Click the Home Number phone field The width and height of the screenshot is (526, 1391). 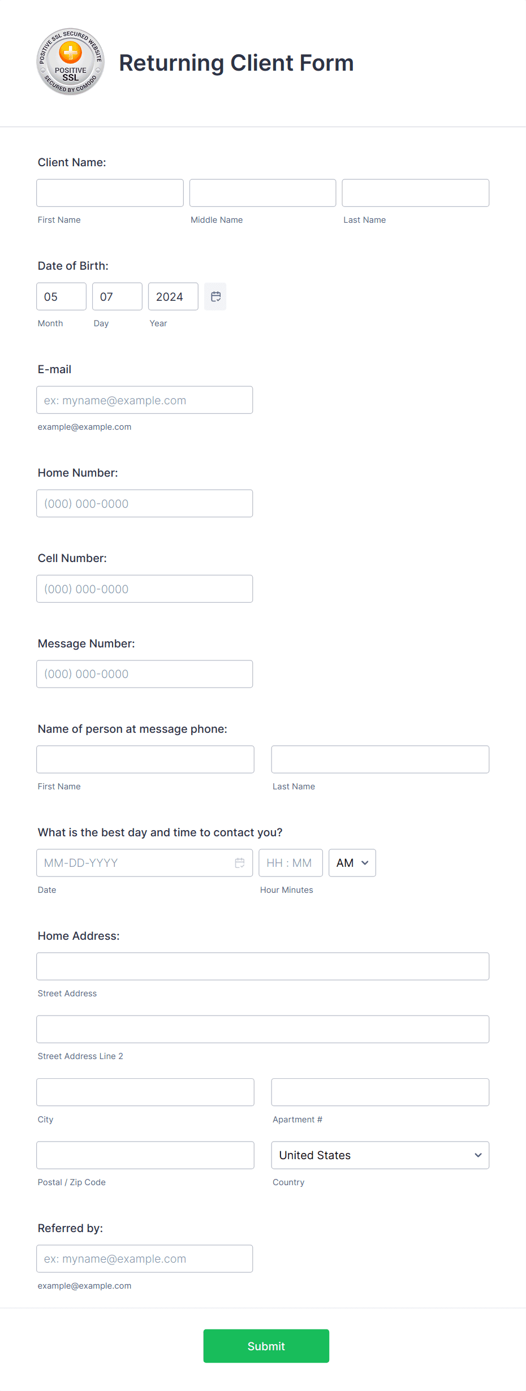[x=144, y=503]
